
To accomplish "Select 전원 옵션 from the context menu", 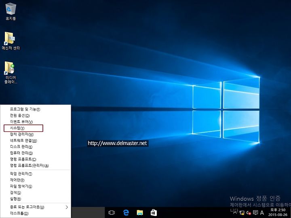I will pyautogui.click(x=36, y=116).
